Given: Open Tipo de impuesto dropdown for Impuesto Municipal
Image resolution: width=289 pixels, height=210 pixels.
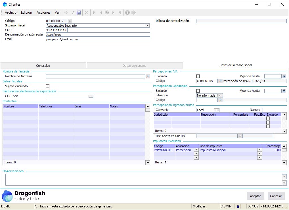Looking at the screenshot, I should click(259, 150).
